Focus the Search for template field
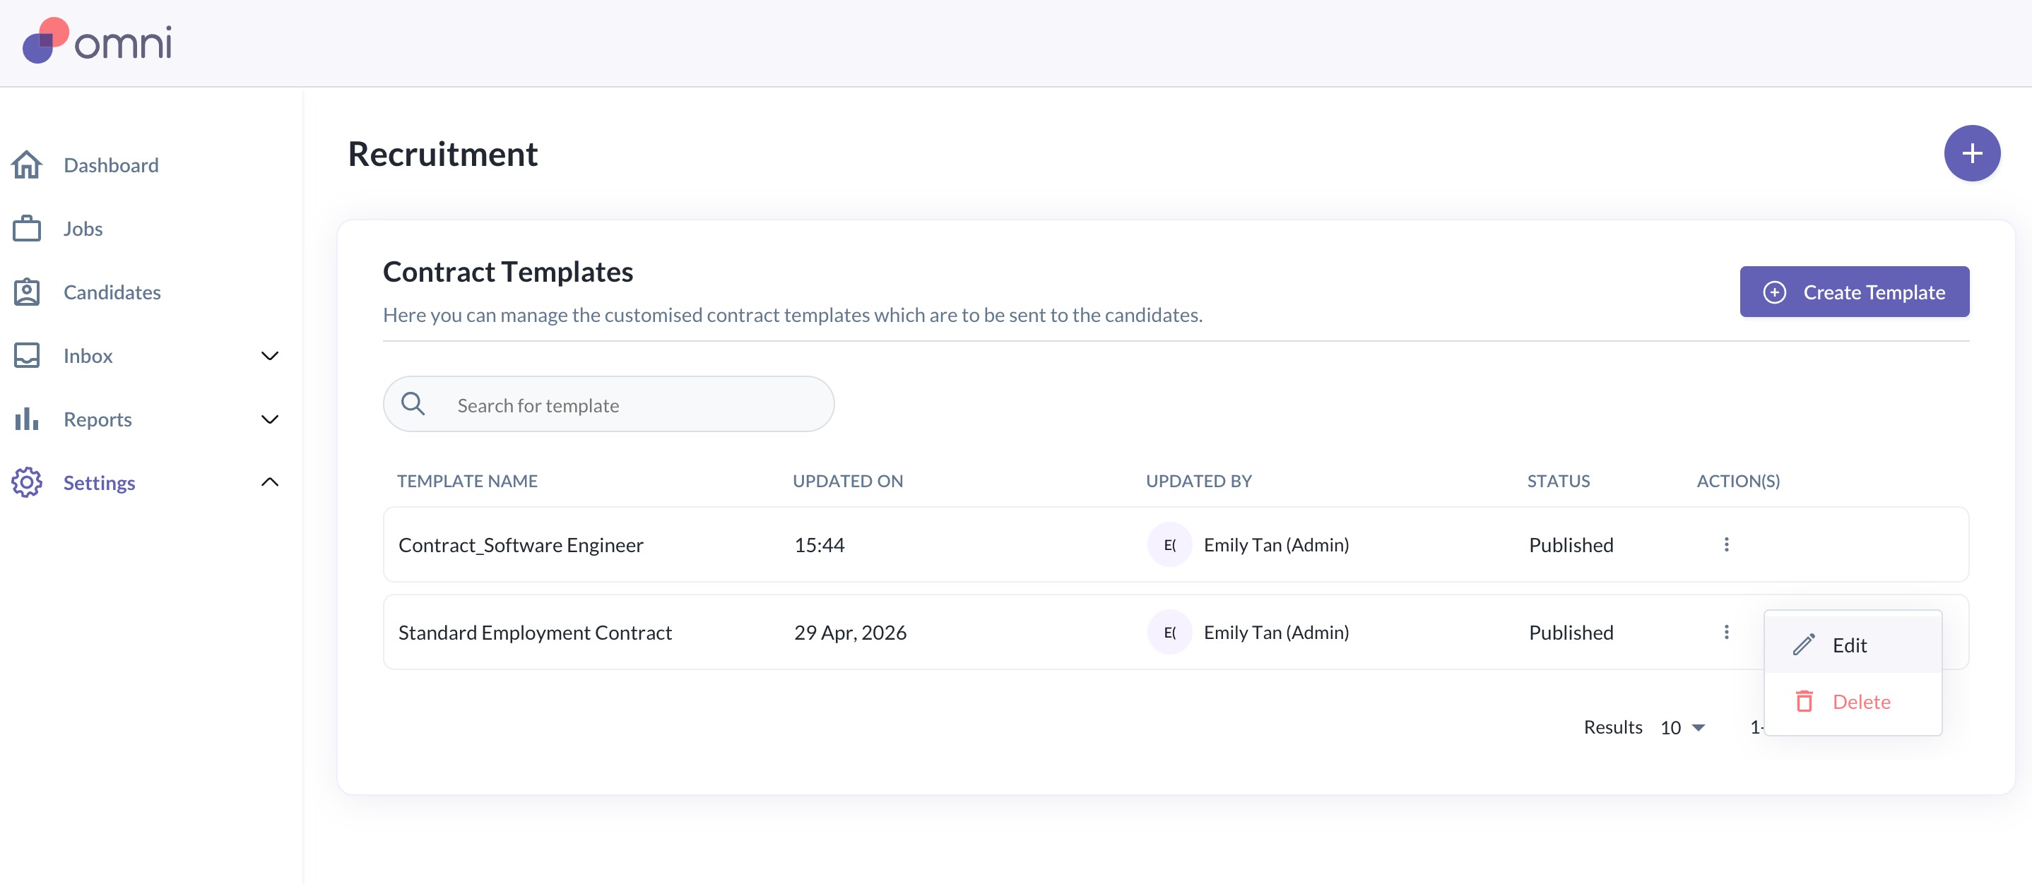2032x884 pixels. (x=608, y=405)
